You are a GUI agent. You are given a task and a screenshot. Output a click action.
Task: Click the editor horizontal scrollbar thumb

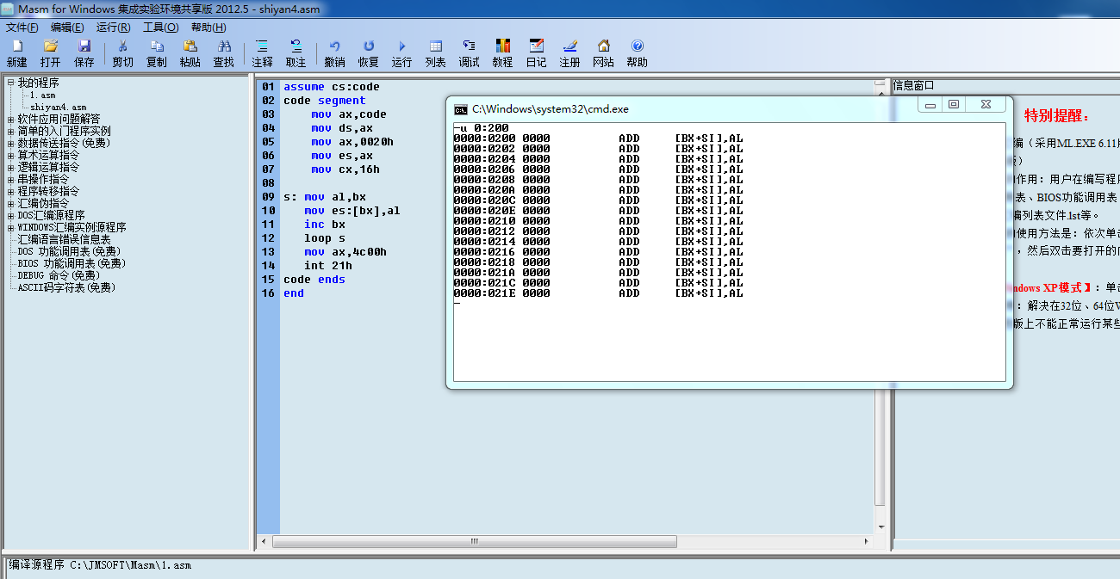[x=474, y=542]
